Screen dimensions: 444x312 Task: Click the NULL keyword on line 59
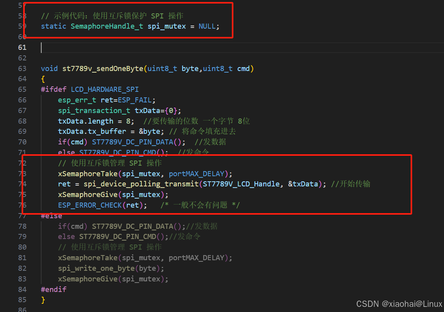207,26
